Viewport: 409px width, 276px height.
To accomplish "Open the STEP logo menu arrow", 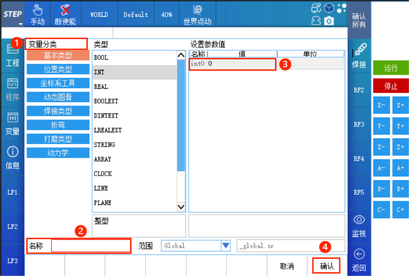I will [x=20, y=24].
